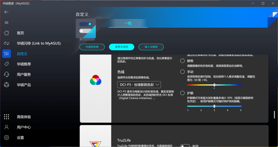Open the 用户中心 person icon
The width and height of the screenshot is (278, 147).
(6, 127)
